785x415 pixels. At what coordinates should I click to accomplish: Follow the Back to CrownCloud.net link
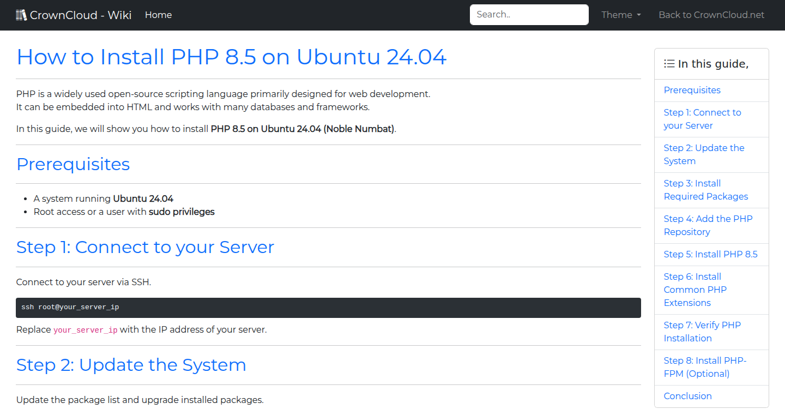(x=711, y=15)
